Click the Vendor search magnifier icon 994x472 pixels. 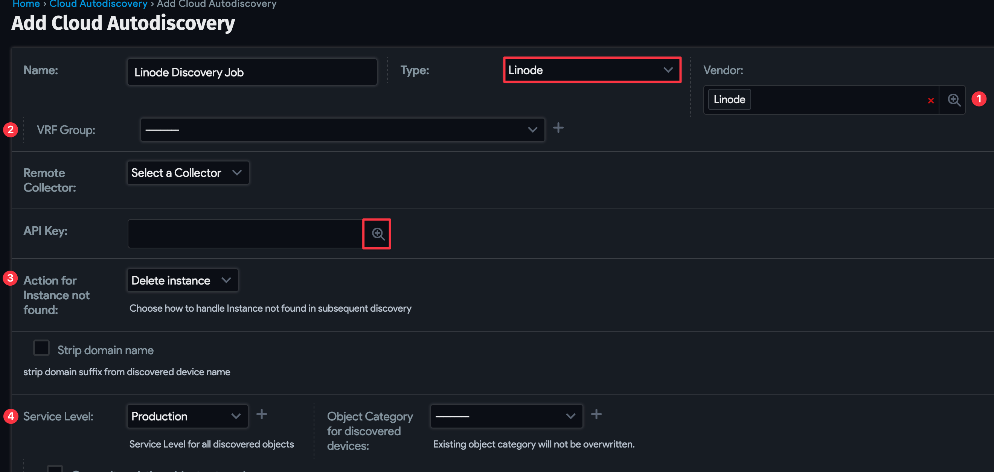tap(953, 100)
